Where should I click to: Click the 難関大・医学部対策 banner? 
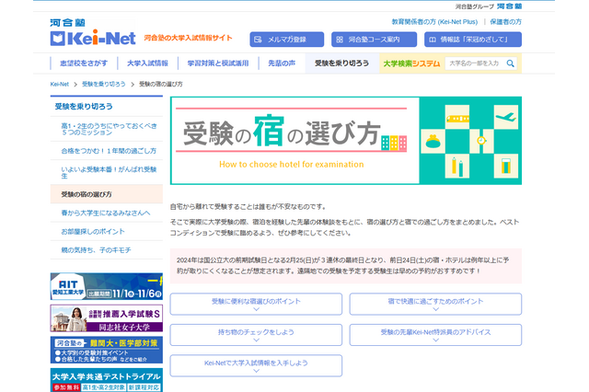[x=107, y=350]
